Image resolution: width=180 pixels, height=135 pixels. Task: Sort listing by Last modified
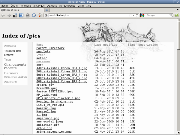coord(106,45)
